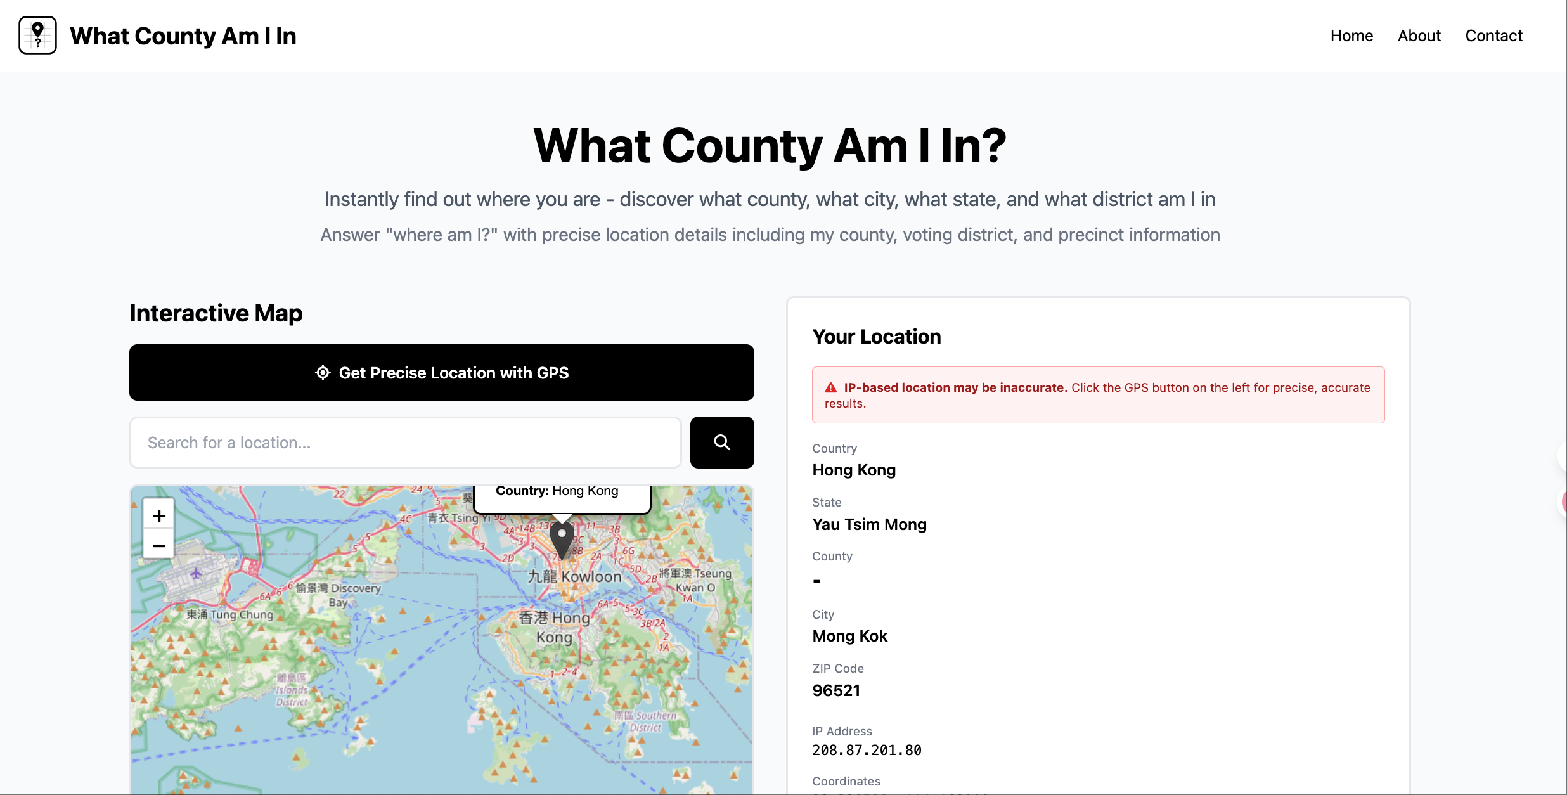The height and width of the screenshot is (795, 1567).
Task: Click the "Your Location" panel heading
Action: pos(877,337)
